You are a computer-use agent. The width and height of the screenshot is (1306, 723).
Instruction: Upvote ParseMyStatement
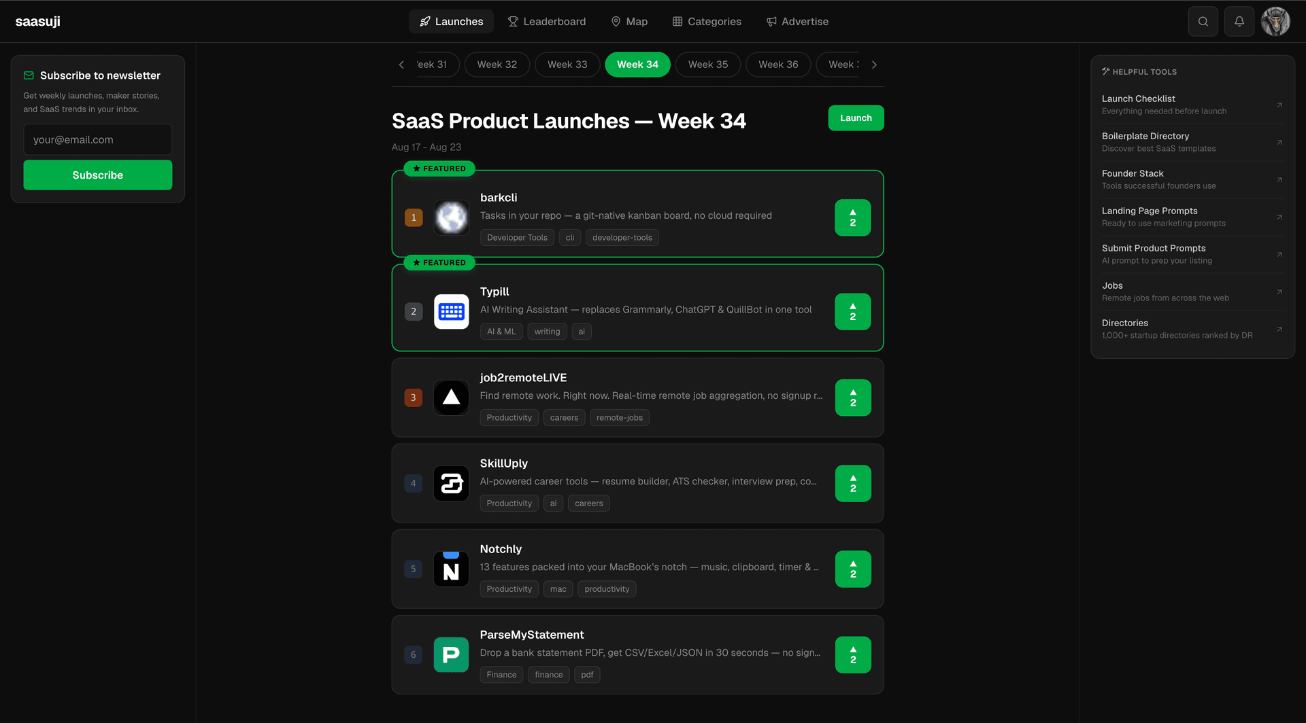pyautogui.click(x=853, y=654)
